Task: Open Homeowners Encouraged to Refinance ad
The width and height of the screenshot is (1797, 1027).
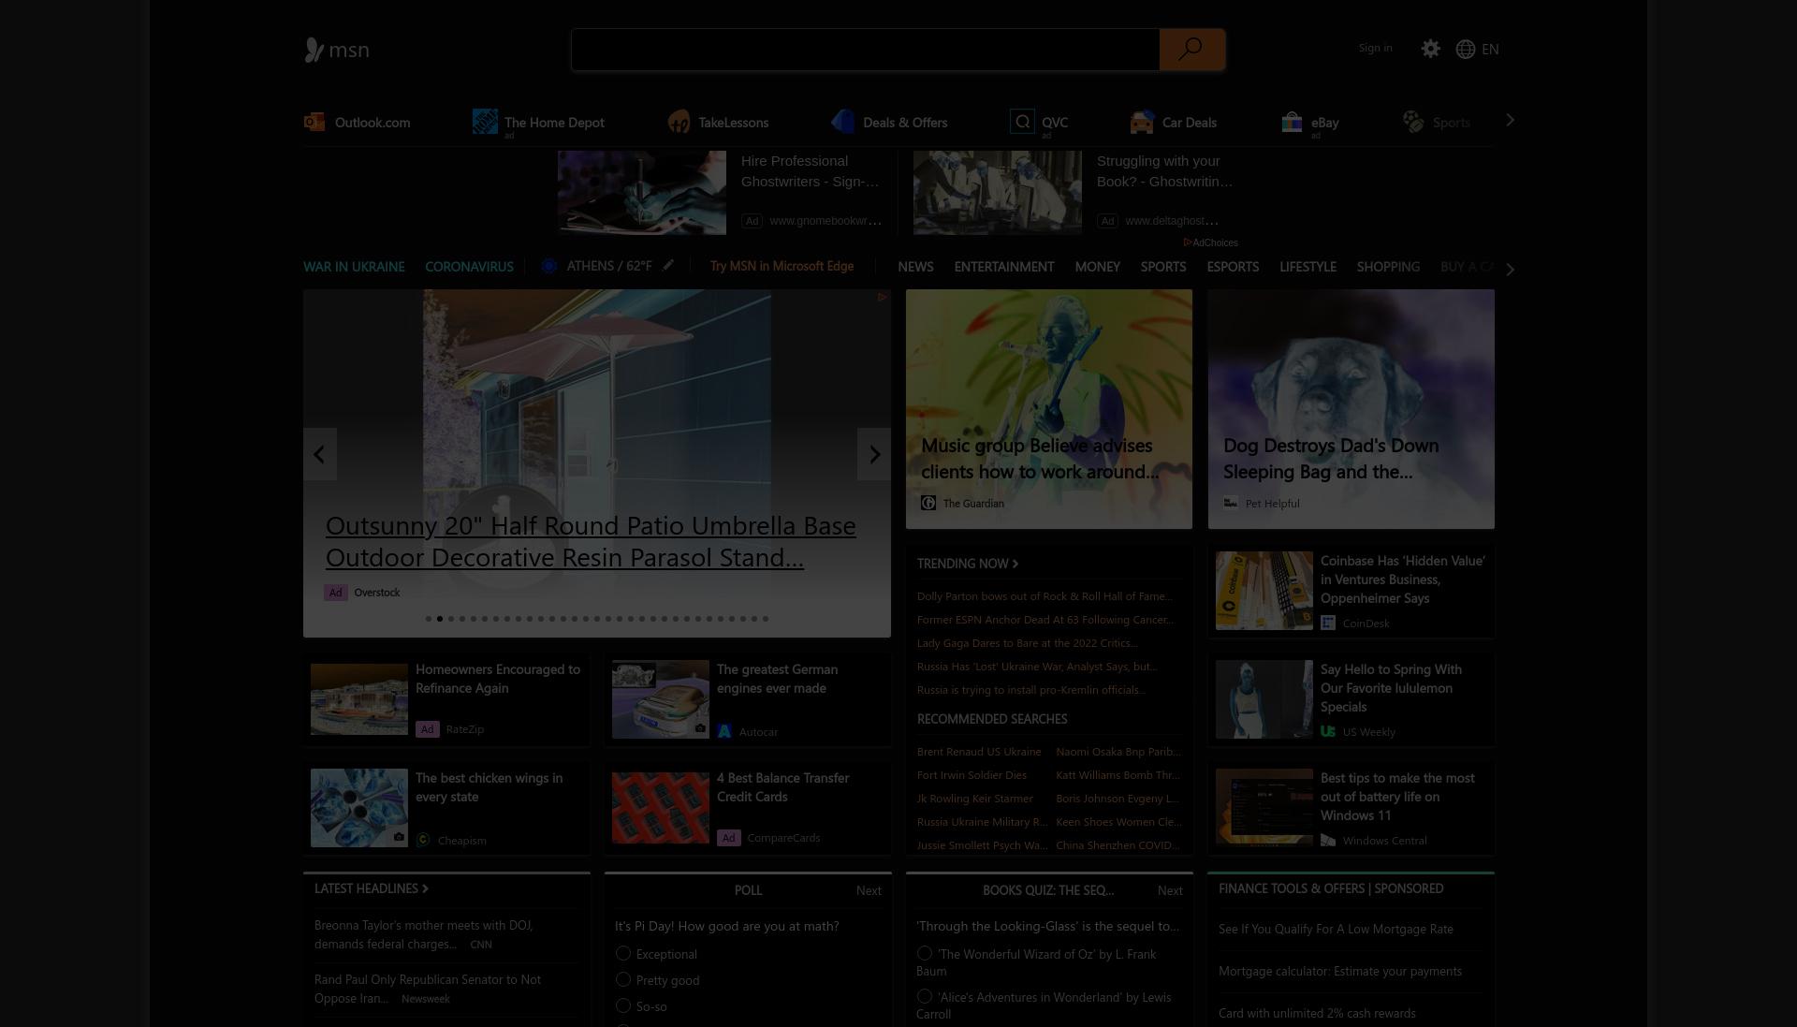Action: point(498,679)
